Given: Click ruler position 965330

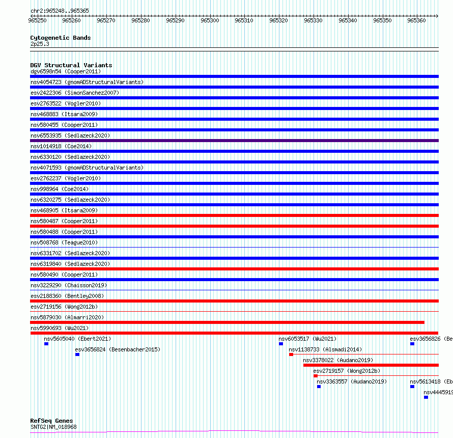Looking at the screenshot, I should click(313, 20).
